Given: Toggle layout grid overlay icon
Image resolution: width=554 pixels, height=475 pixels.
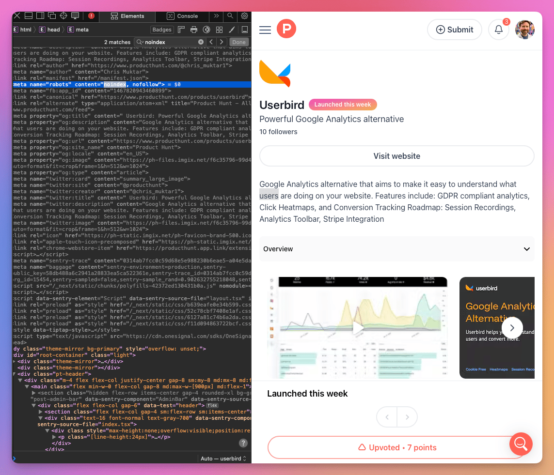Looking at the screenshot, I should [220, 30].
